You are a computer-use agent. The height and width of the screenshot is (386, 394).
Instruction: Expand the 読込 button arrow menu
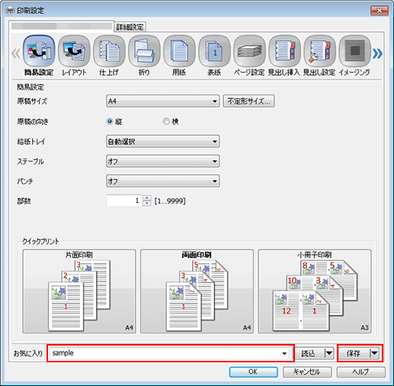(x=329, y=353)
